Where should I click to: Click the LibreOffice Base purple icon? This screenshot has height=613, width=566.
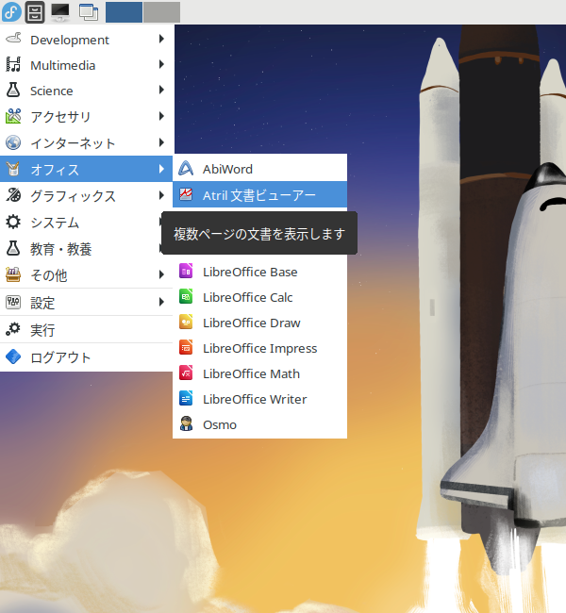point(186,272)
